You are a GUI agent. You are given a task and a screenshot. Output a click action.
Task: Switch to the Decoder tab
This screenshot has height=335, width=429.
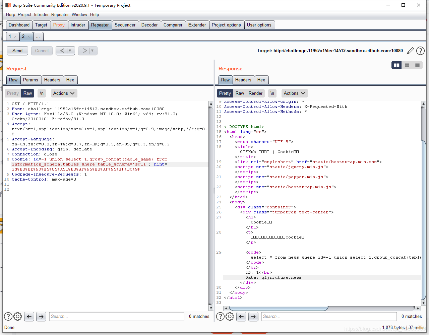[149, 25]
